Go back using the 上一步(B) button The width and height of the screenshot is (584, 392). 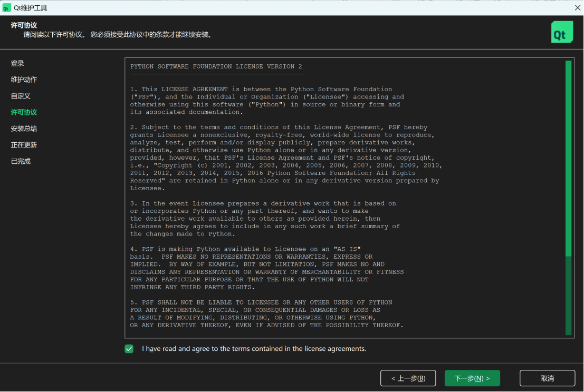tap(408, 378)
